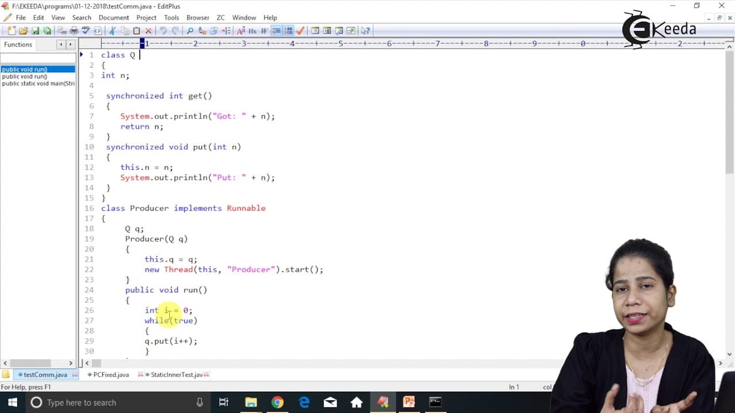Open the Browser menu
This screenshot has width=735, height=413.
[x=198, y=17]
